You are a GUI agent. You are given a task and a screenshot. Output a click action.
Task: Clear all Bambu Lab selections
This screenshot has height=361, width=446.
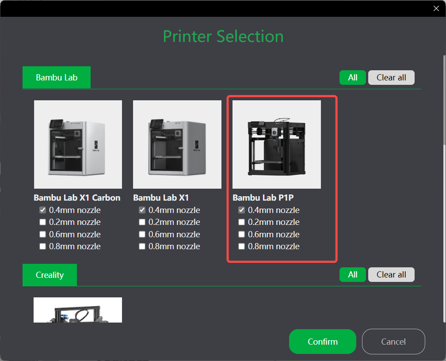(x=391, y=78)
